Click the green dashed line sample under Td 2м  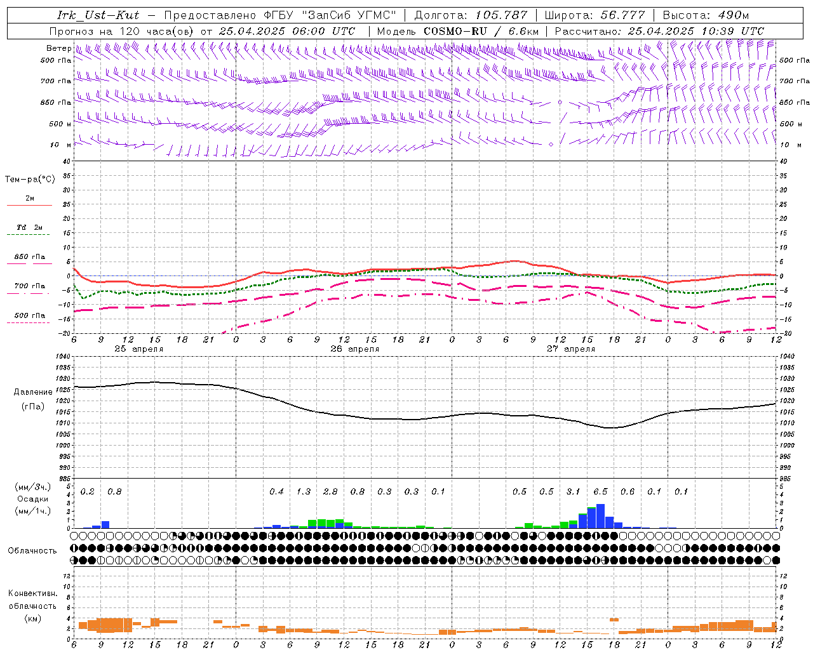click(x=28, y=234)
